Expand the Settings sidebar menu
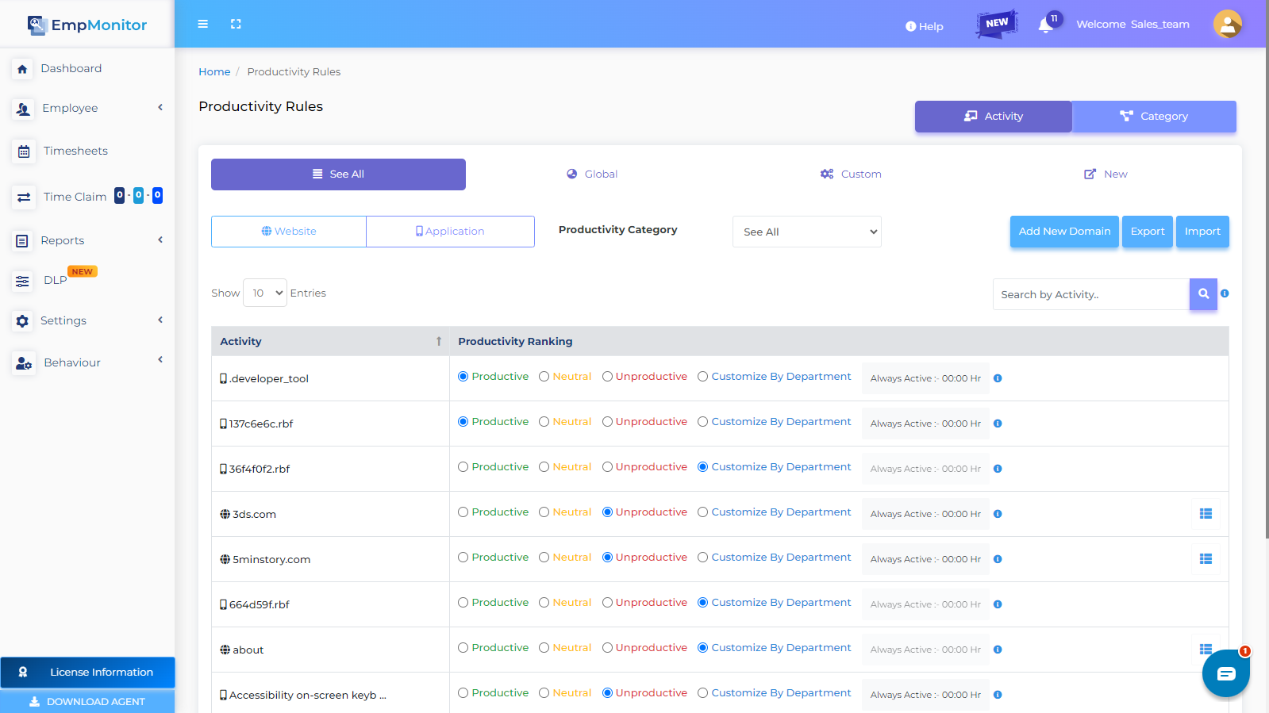Image resolution: width=1269 pixels, height=713 pixels. [87, 320]
